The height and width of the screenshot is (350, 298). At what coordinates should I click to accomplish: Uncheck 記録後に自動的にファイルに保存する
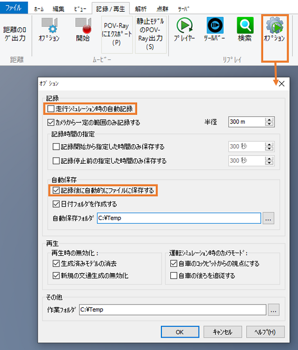pos(56,190)
